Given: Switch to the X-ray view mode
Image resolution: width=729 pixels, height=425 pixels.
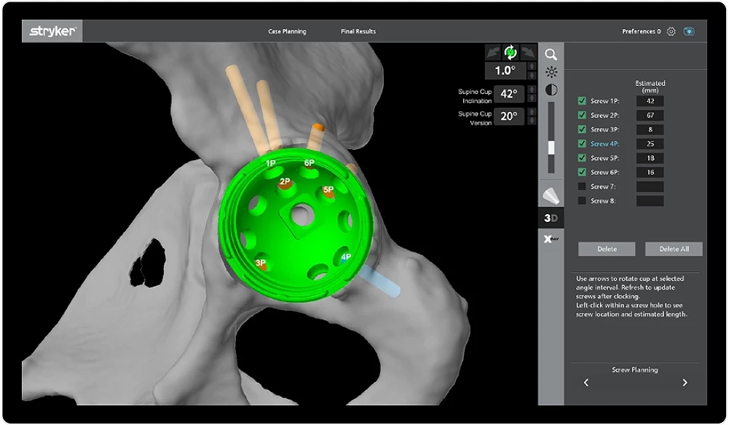Looking at the screenshot, I should [x=551, y=239].
